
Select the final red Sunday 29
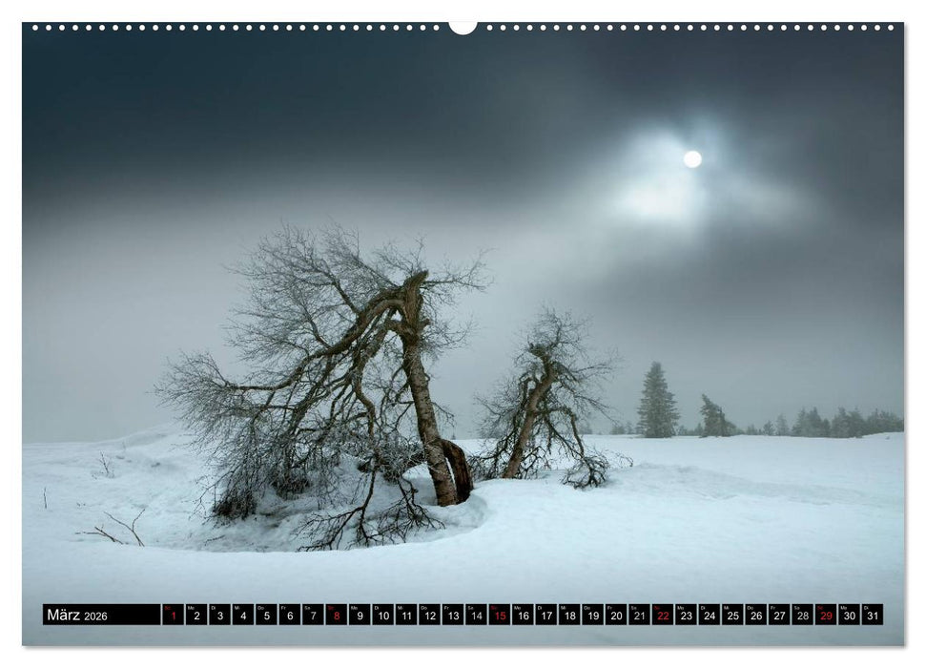click(824, 616)
